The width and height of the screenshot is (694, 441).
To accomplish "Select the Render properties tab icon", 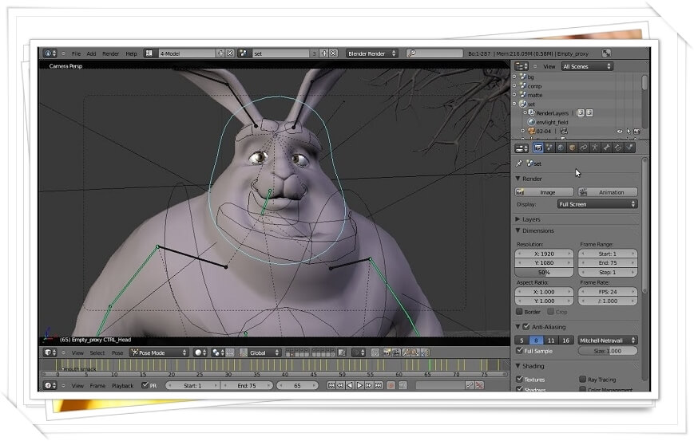I will pyautogui.click(x=538, y=148).
